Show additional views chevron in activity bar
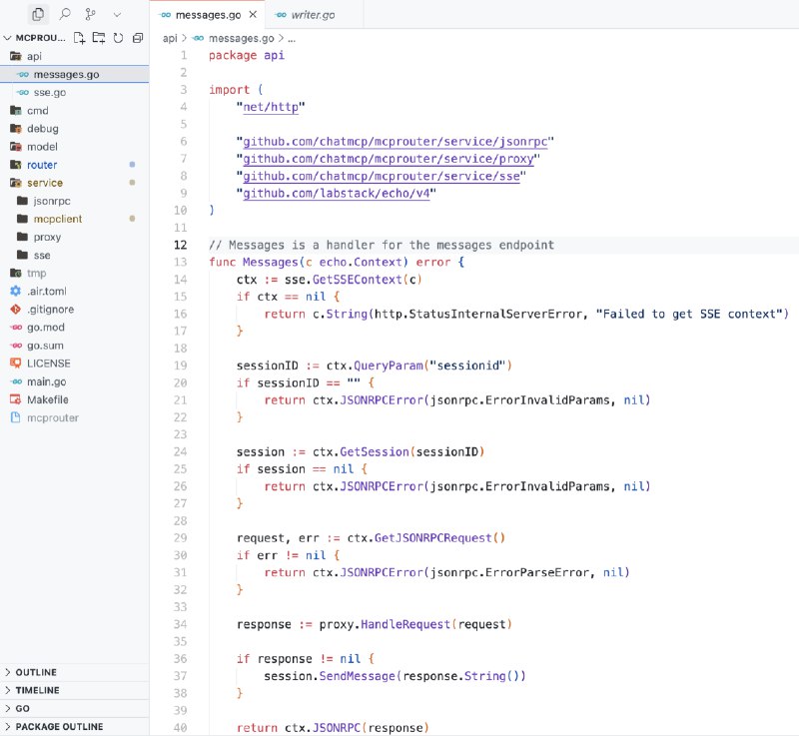The height and width of the screenshot is (736, 799). click(x=117, y=15)
